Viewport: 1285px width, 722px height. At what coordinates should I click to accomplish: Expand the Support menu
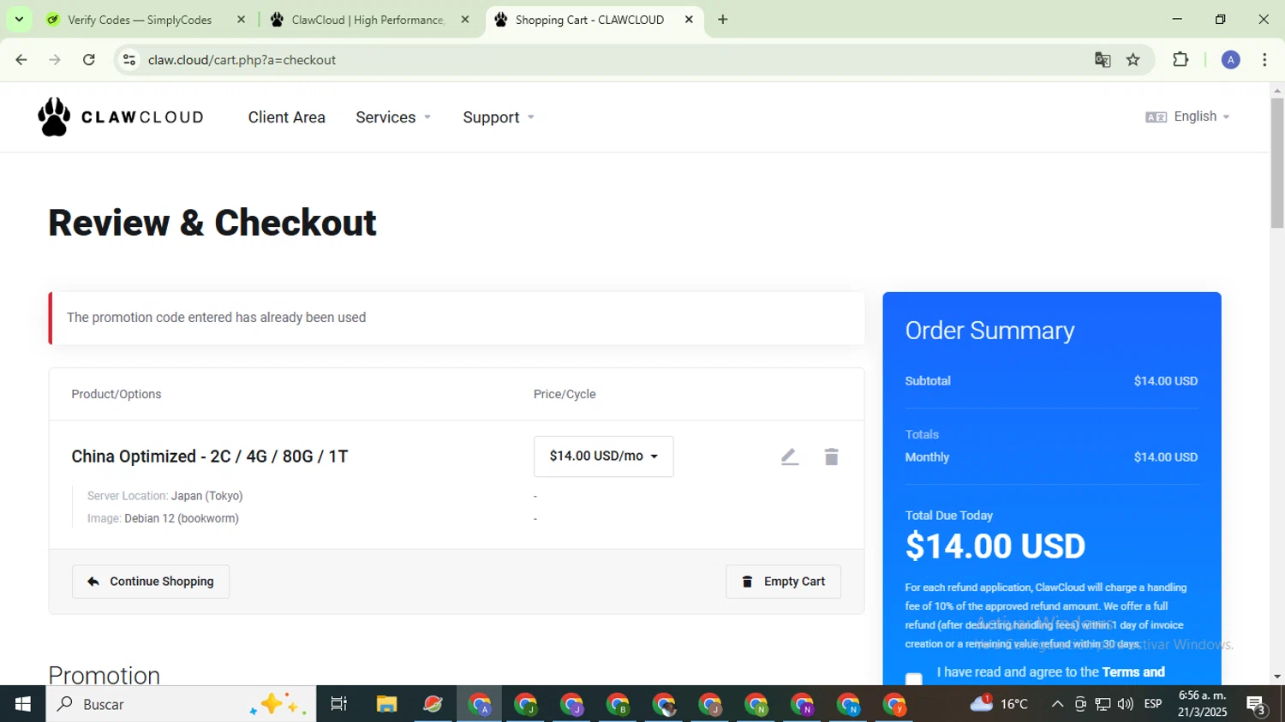click(499, 117)
